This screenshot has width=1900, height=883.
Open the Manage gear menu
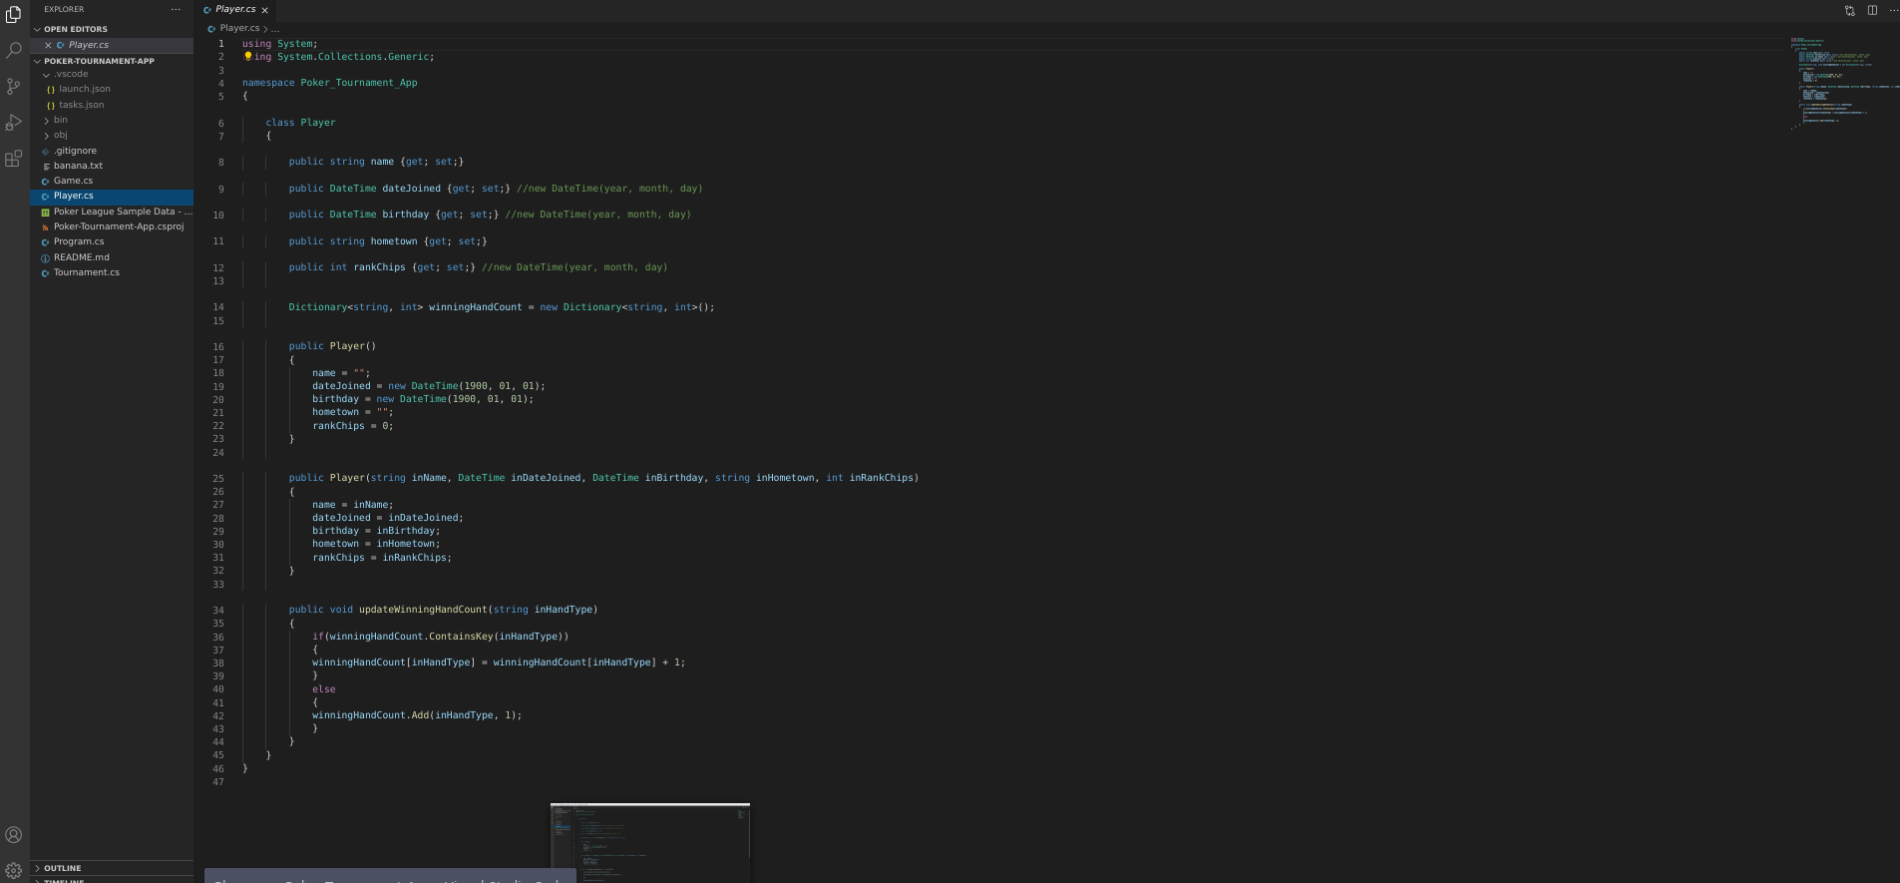point(14,870)
